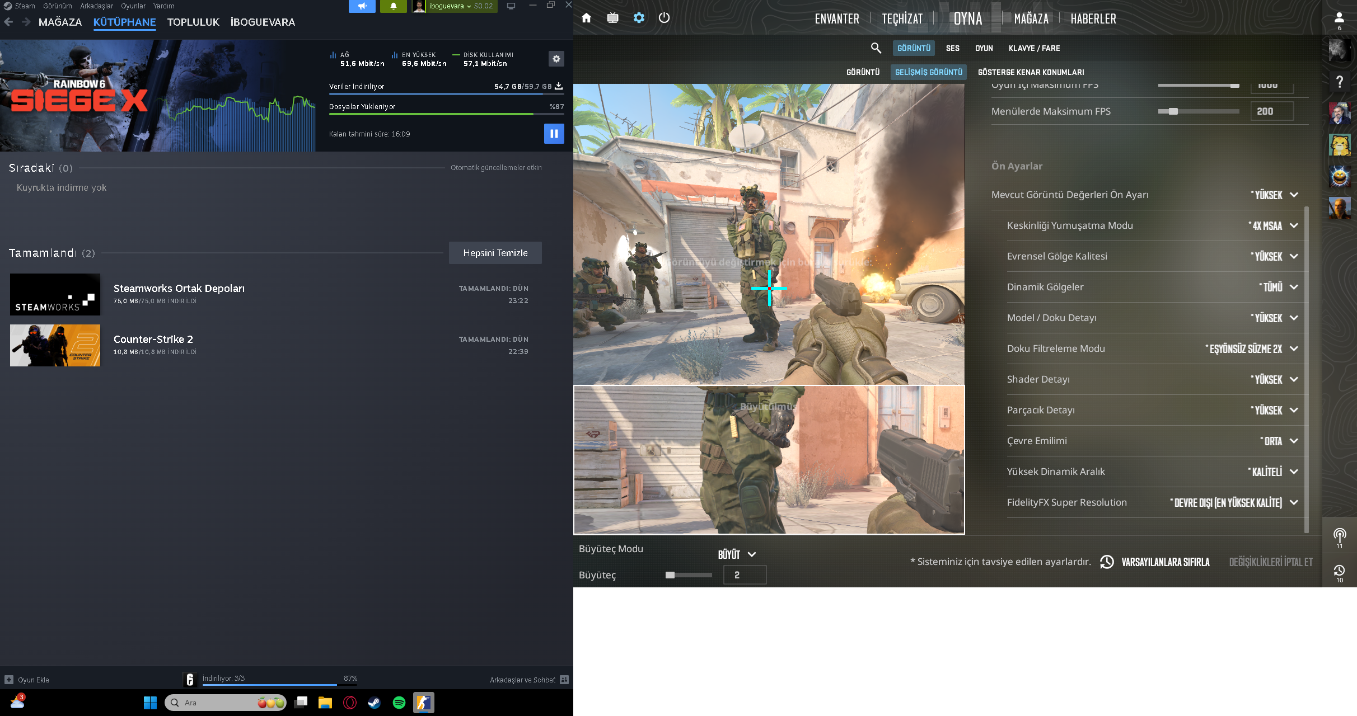Click Counter-Strike 2 download thumbnail
The height and width of the screenshot is (716, 1357).
[55, 345]
